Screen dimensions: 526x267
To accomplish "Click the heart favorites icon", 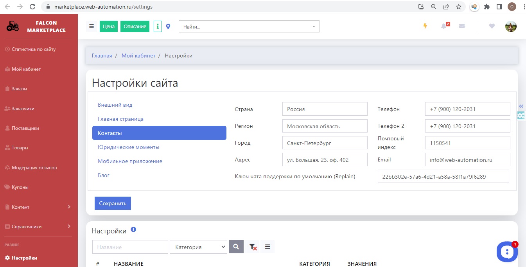I will (x=492, y=26).
